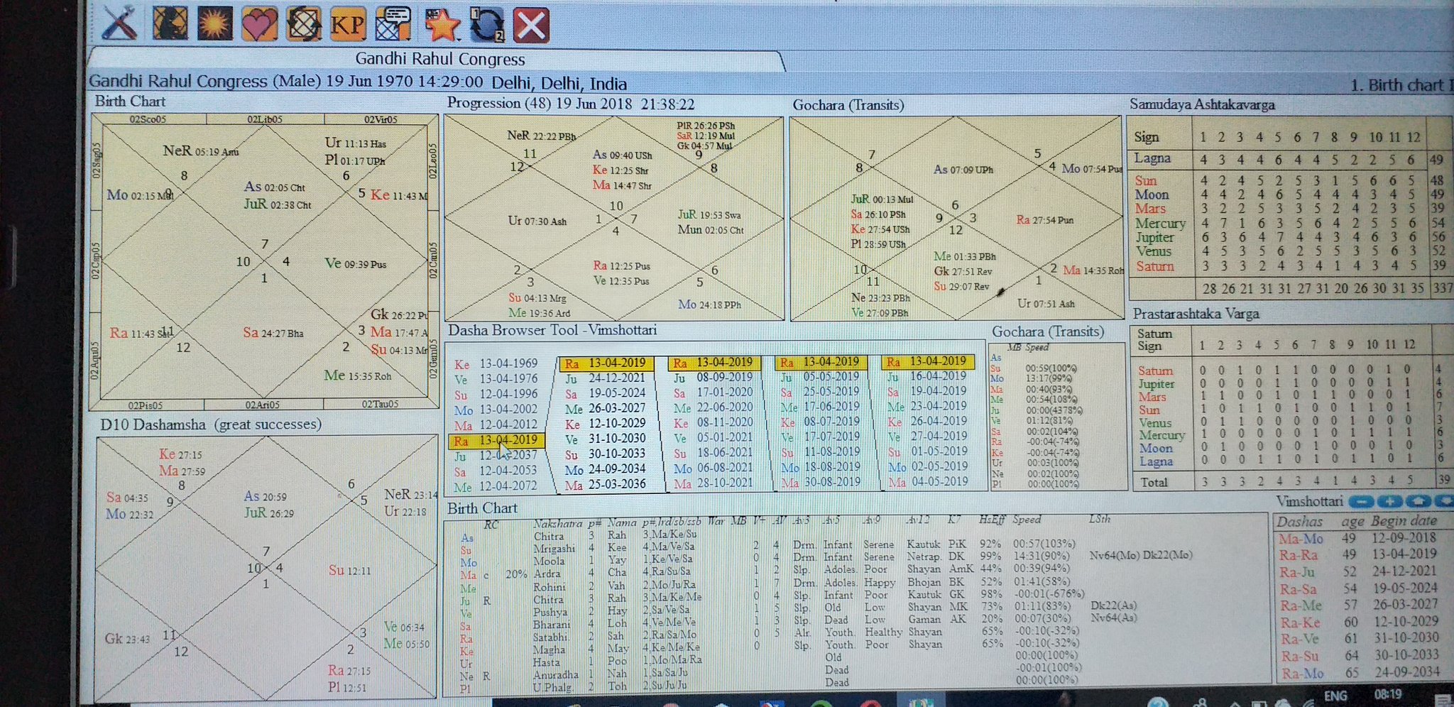The width and height of the screenshot is (1454, 707).
Task: Select Sa 17-01-2020 in third dasha column
Action: (713, 393)
